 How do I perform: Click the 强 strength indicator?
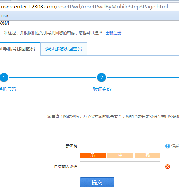(x=148, y=155)
